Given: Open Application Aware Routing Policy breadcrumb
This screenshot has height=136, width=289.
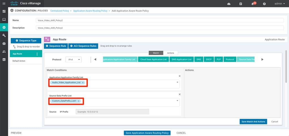Looking at the screenshot, I should [90, 11].
